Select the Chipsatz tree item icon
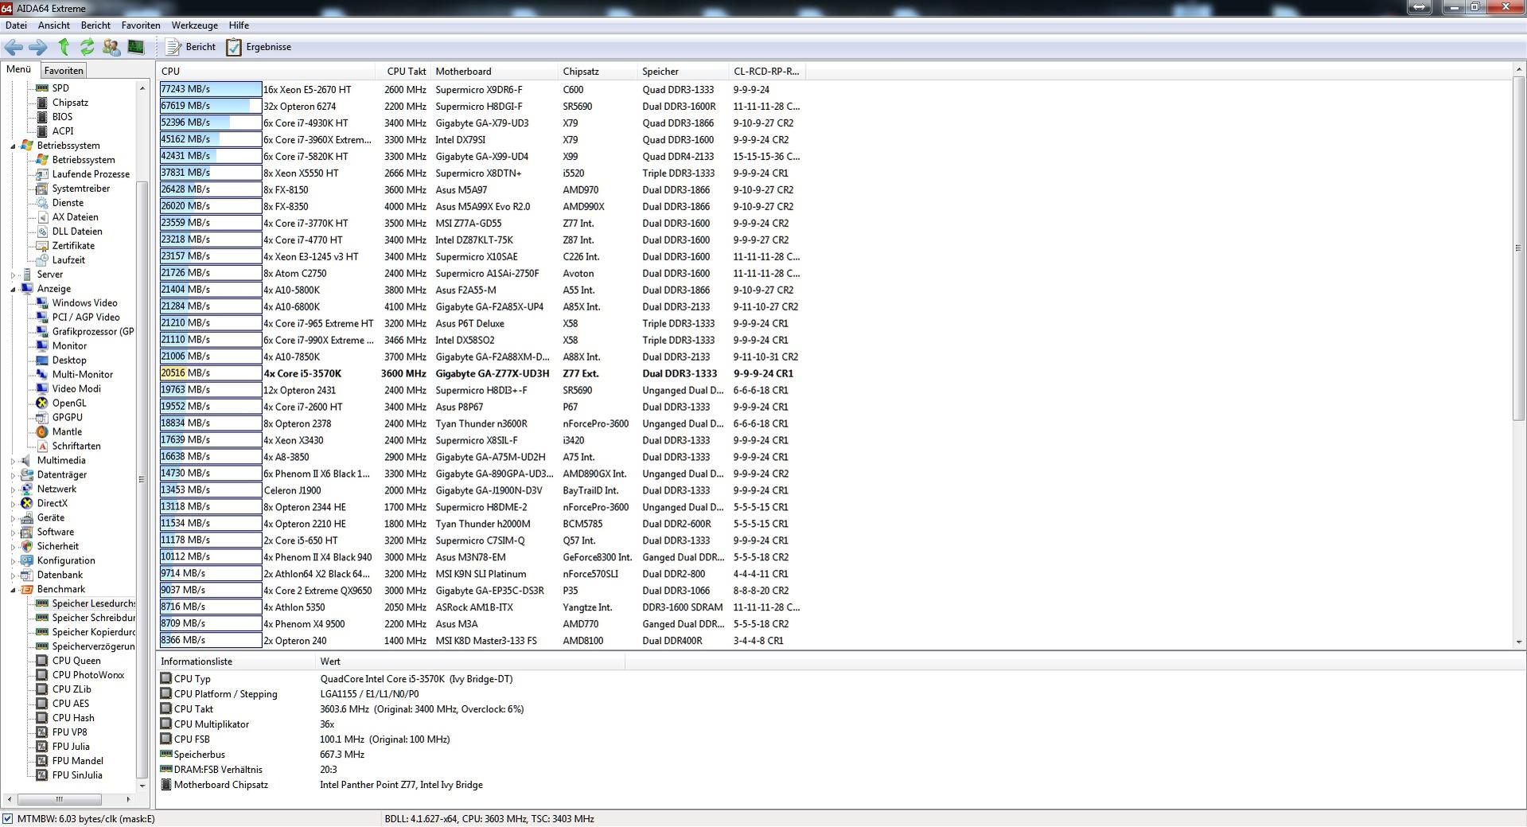 pyautogui.click(x=42, y=103)
